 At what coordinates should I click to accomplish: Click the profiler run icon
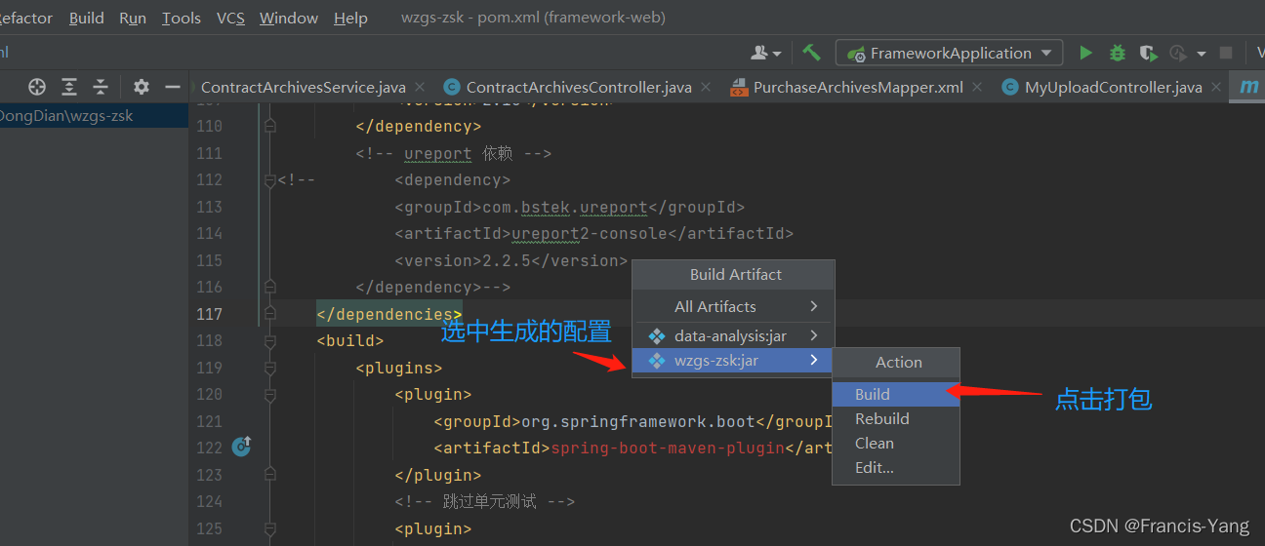[x=1178, y=53]
